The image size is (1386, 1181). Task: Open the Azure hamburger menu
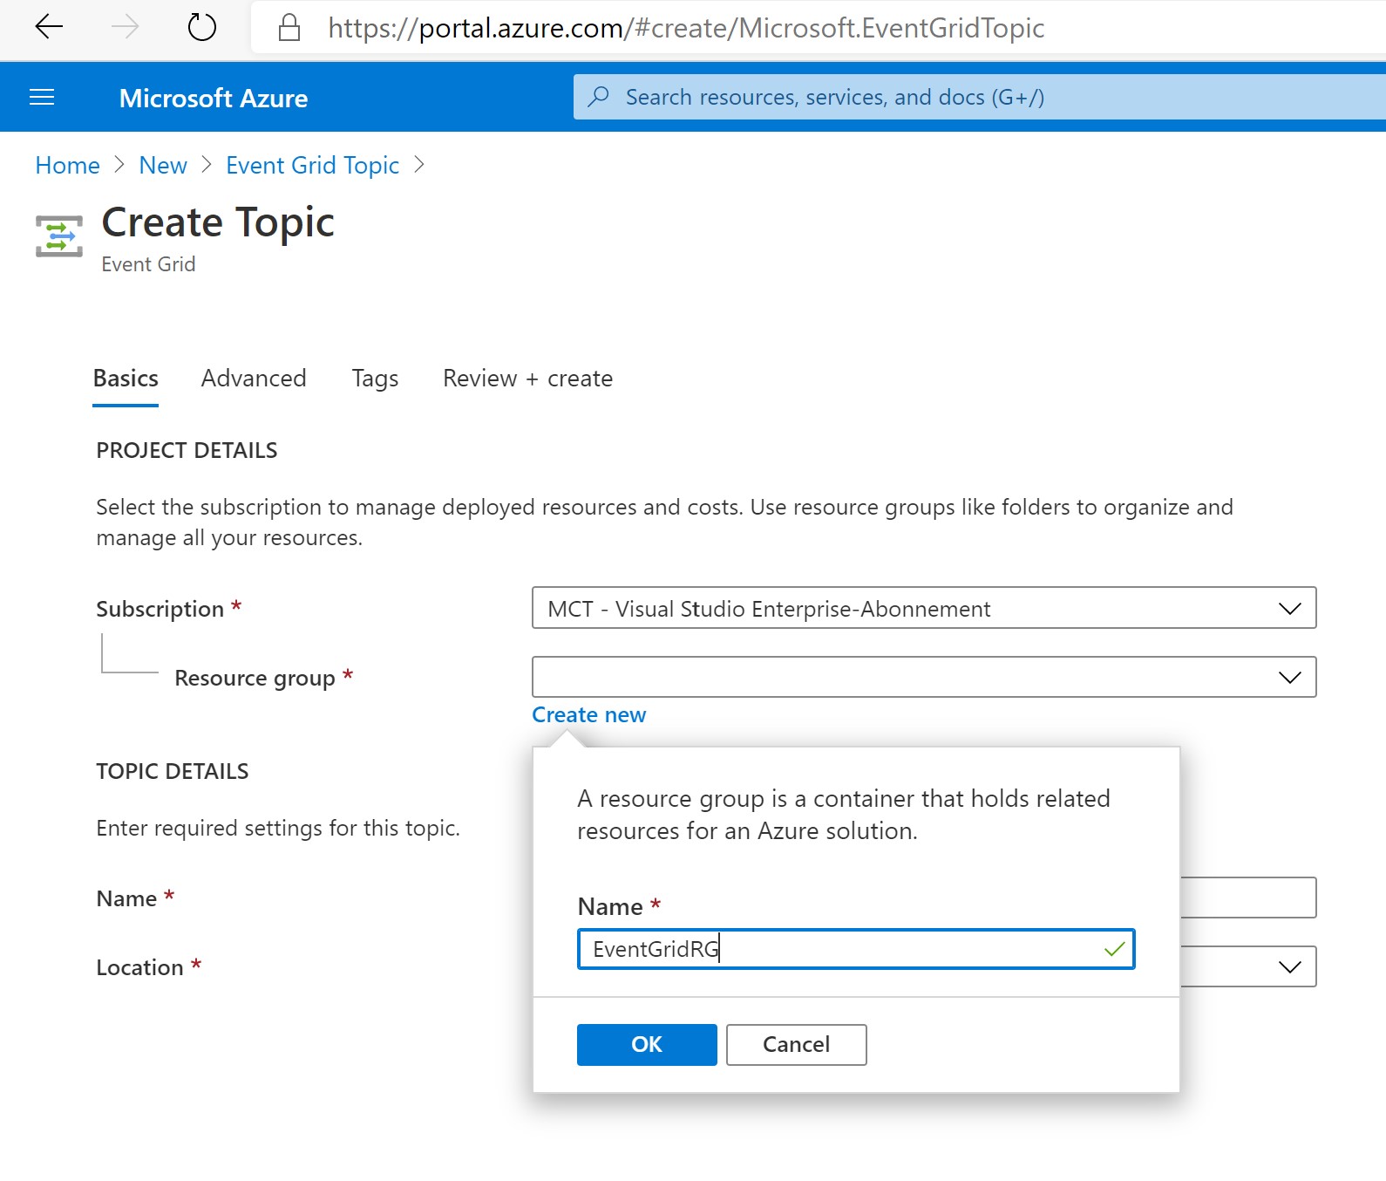(42, 97)
